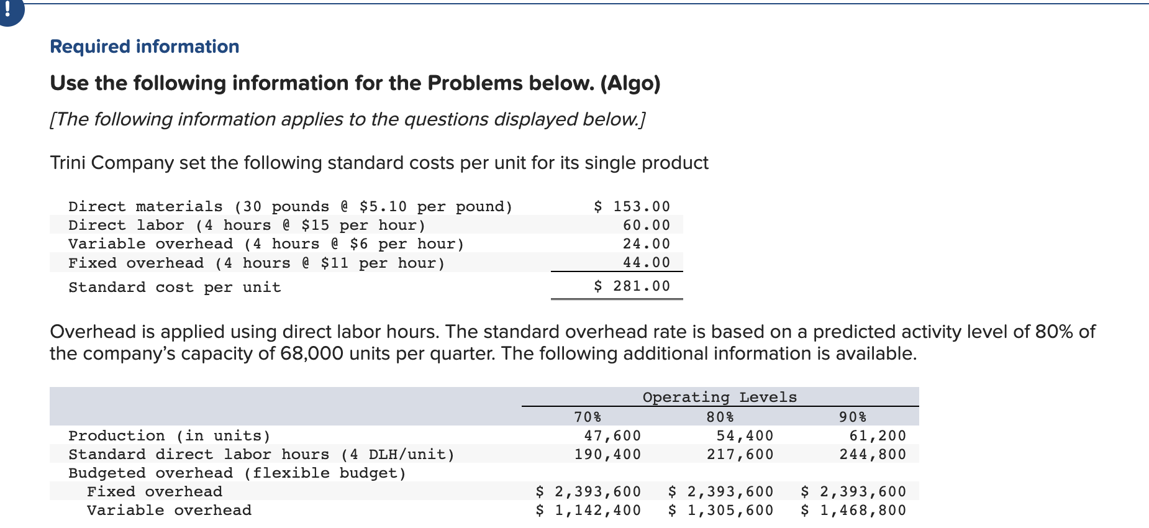Viewport: 1149px width, 528px height.
Task: Click production value 47,600
Action: click(x=612, y=435)
